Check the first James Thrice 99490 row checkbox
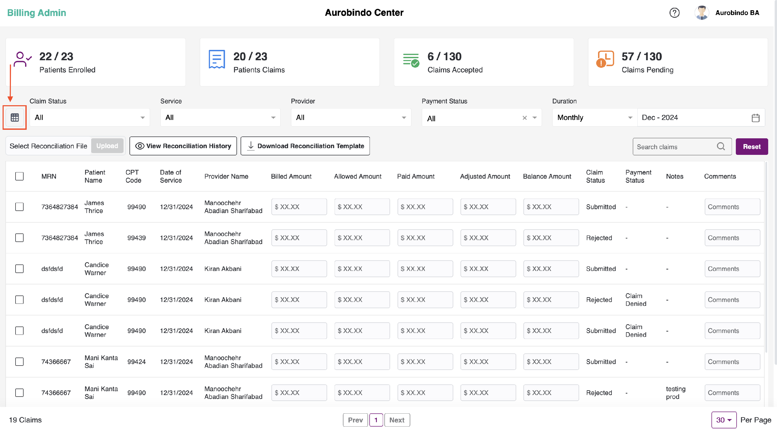777x432 pixels. pyautogui.click(x=19, y=207)
